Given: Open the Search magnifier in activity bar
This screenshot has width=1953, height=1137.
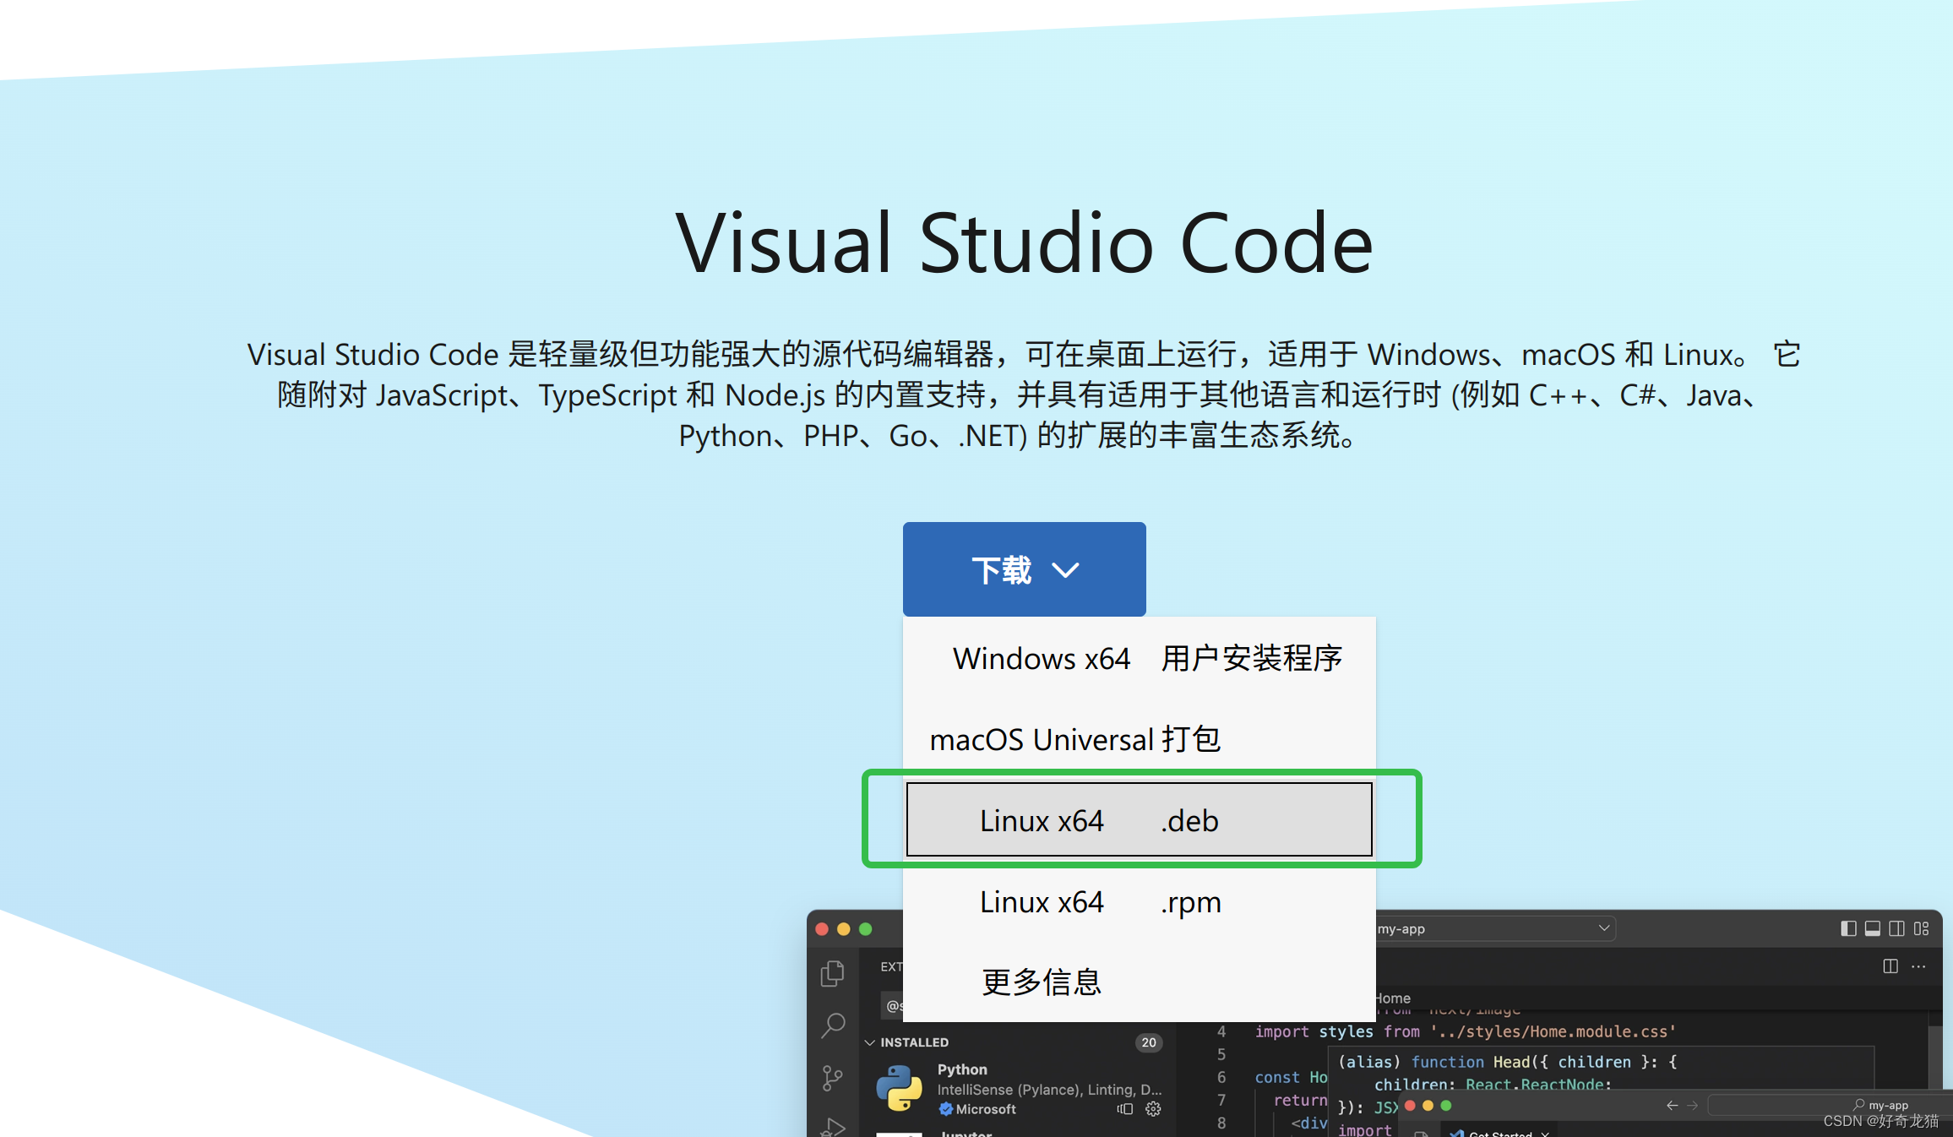Looking at the screenshot, I should tap(833, 1025).
